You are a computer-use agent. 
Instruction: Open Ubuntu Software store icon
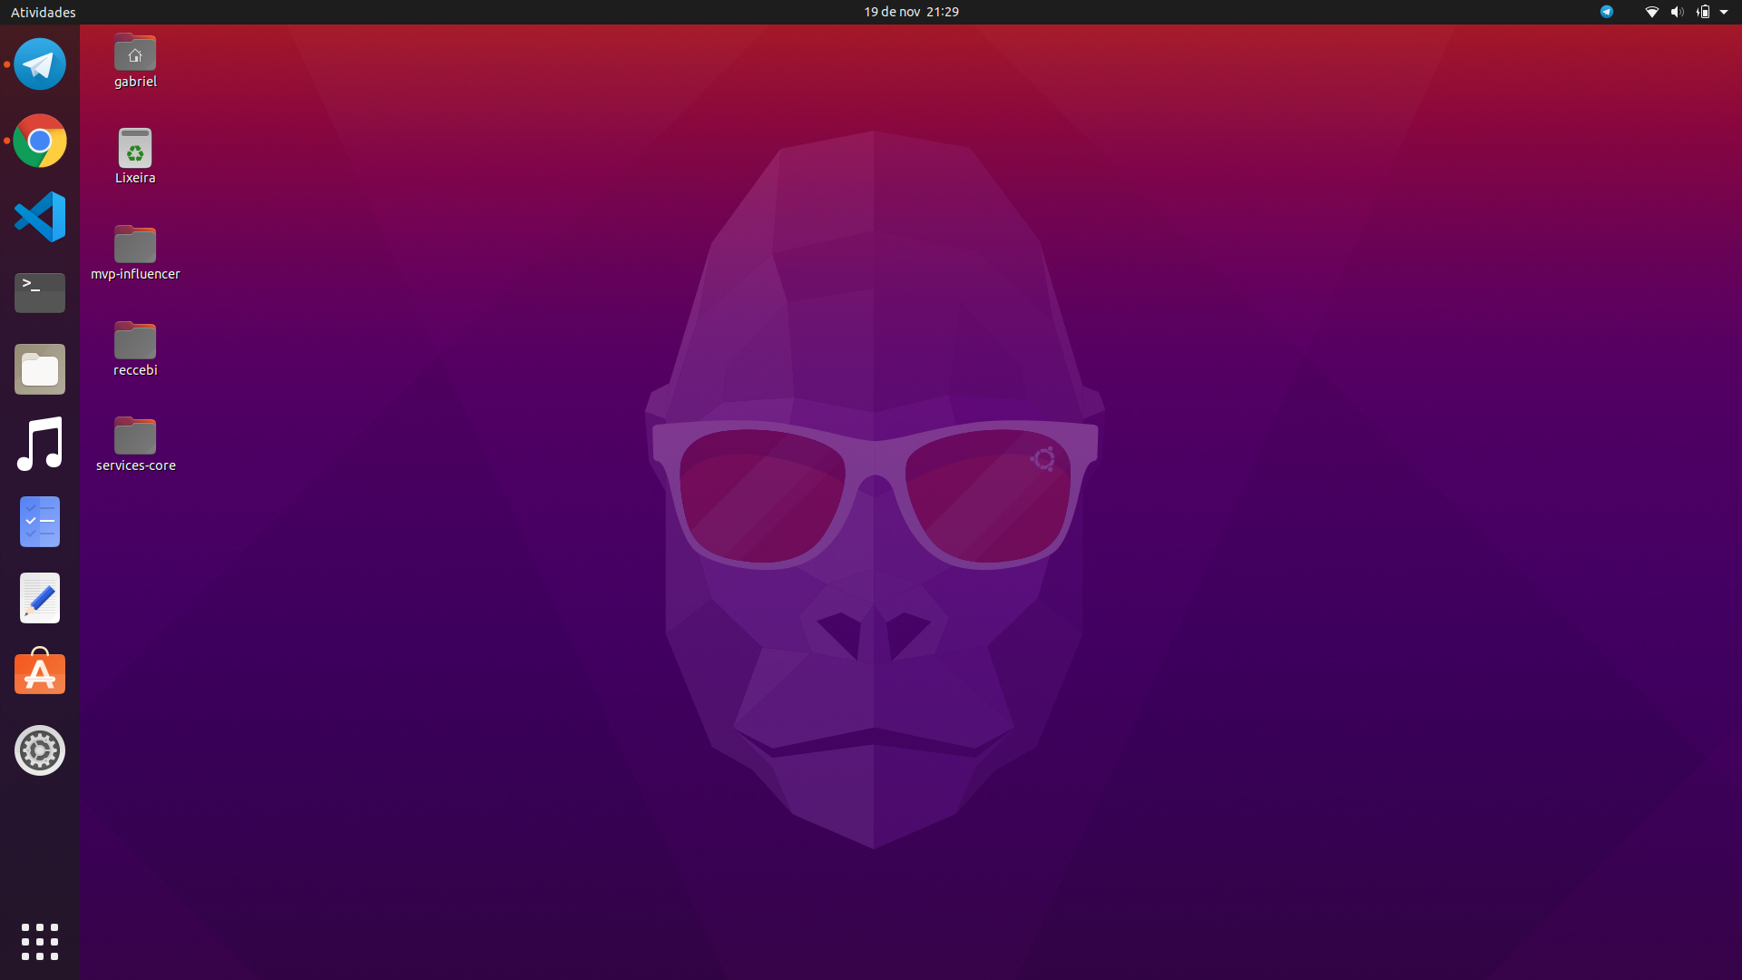click(x=40, y=673)
